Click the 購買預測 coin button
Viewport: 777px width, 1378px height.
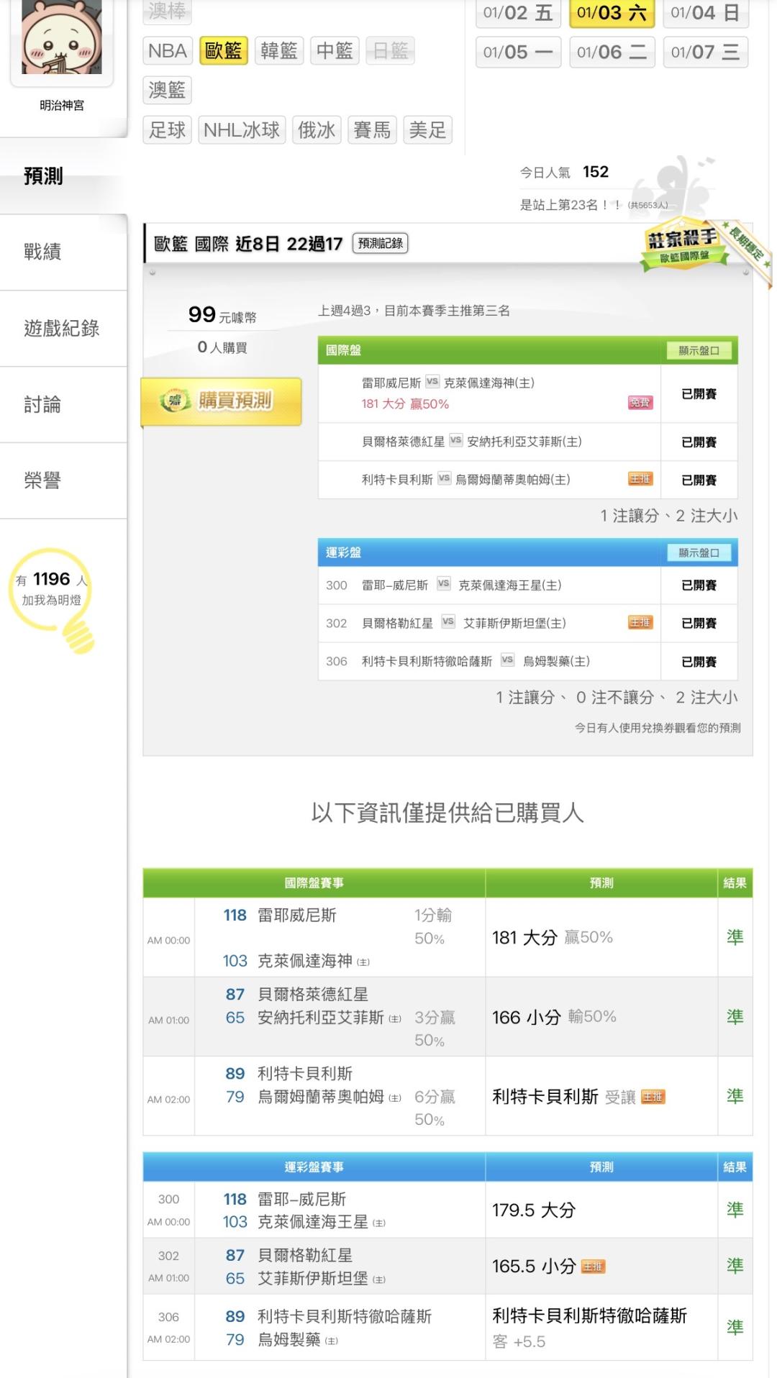pyautogui.click(x=222, y=401)
